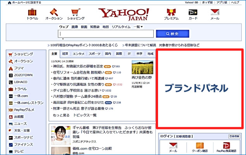Switch to the 経済 news tab
The width and height of the screenshot is (246, 155).
65,54
